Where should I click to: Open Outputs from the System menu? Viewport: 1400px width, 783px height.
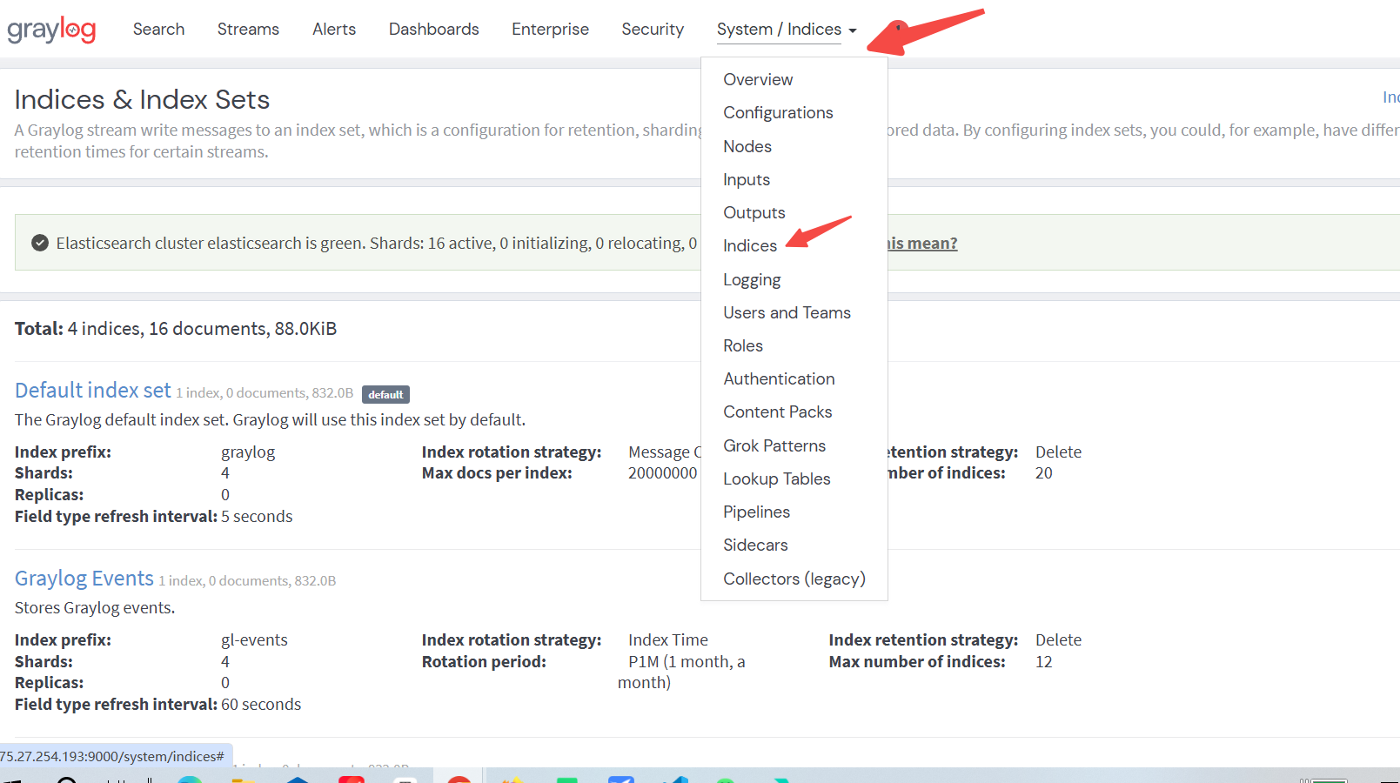(x=754, y=212)
